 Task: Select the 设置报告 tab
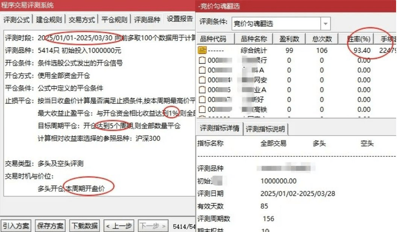[180, 19]
